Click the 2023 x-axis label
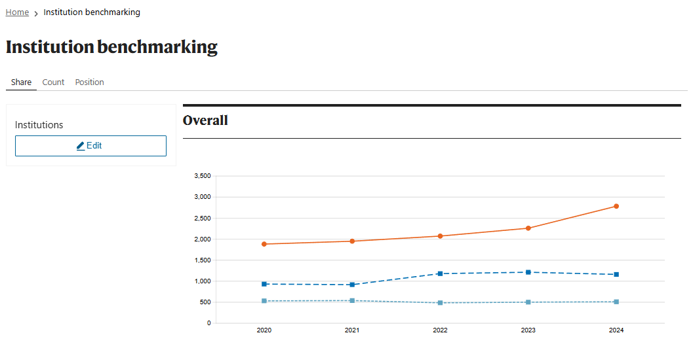 528,330
